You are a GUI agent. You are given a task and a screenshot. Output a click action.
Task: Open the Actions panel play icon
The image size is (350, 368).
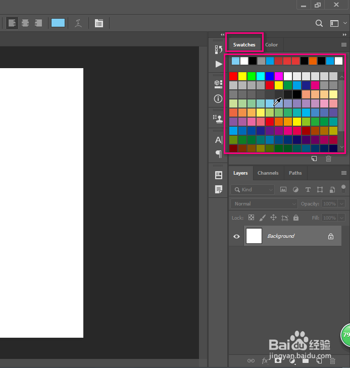(x=219, y=64)
